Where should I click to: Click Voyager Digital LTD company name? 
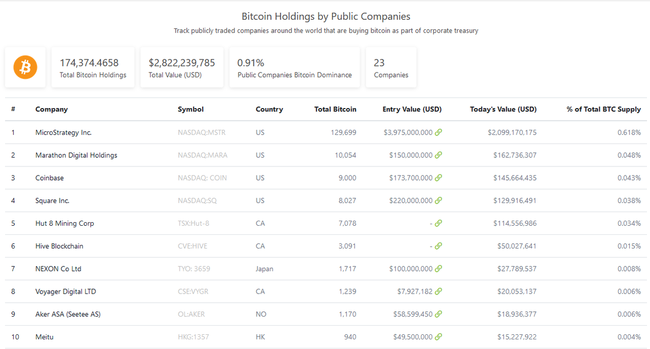pos(66,291)
